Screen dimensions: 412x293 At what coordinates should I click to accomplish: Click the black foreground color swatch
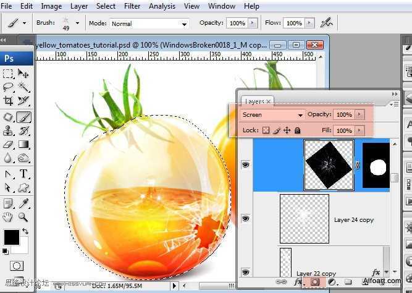(x=12, y=237)
